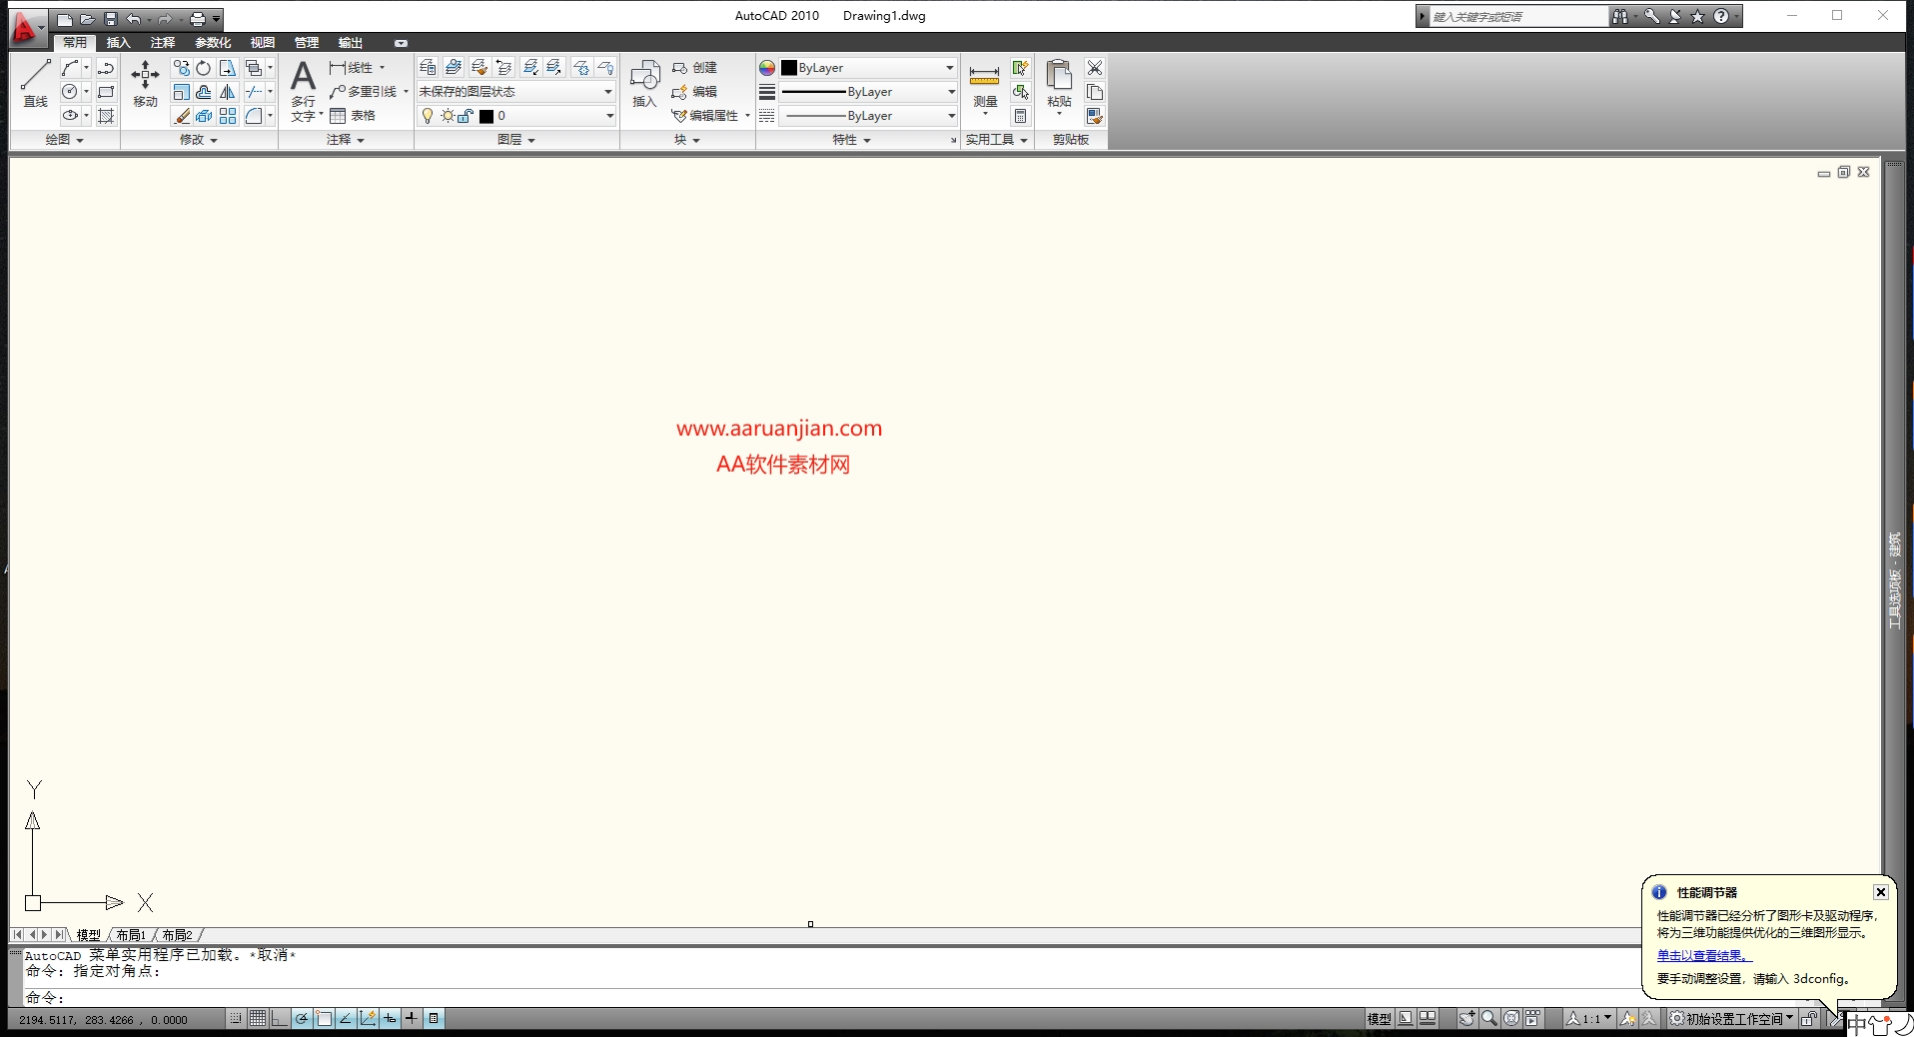Screen dimensions: 1914x1037
Task: Expand the 绘图 panel dropdown
Action: 64,140
